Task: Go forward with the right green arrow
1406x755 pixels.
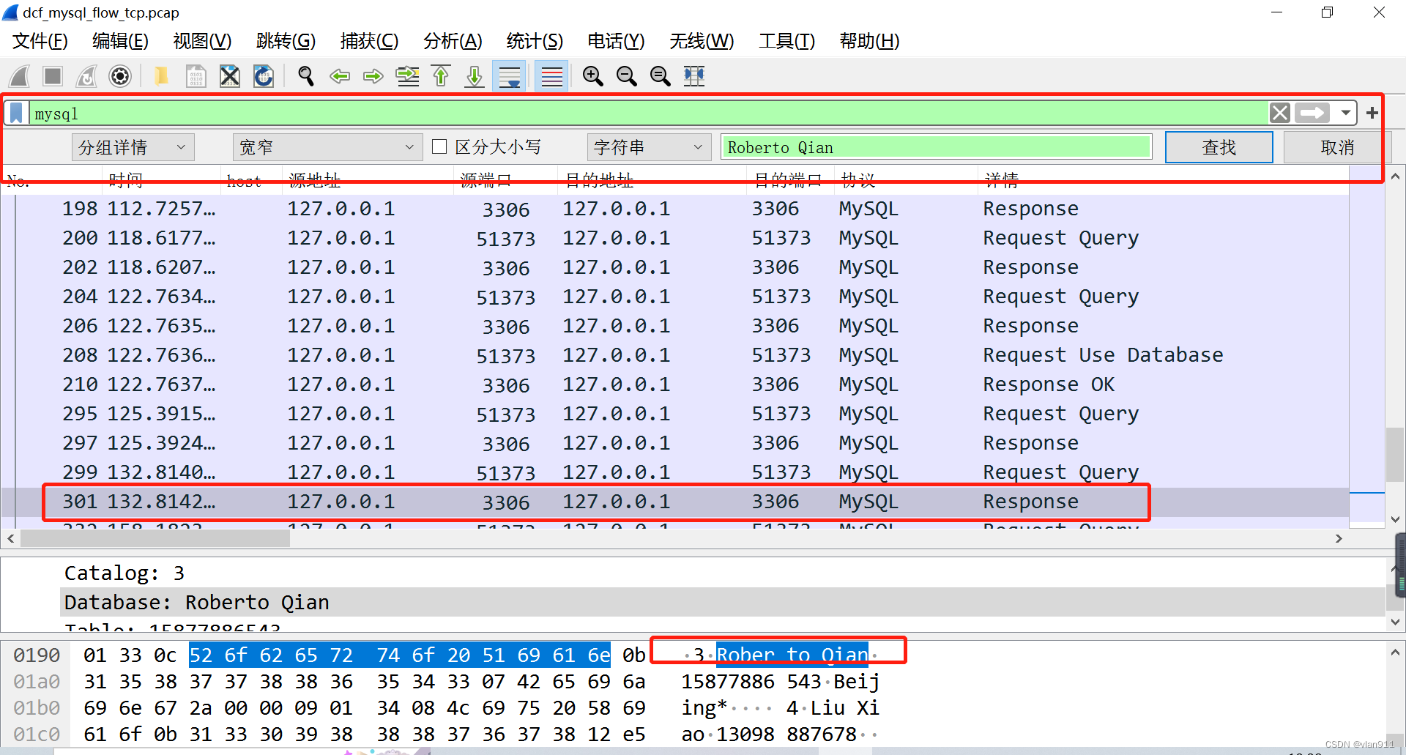Action: pos(373,76)
